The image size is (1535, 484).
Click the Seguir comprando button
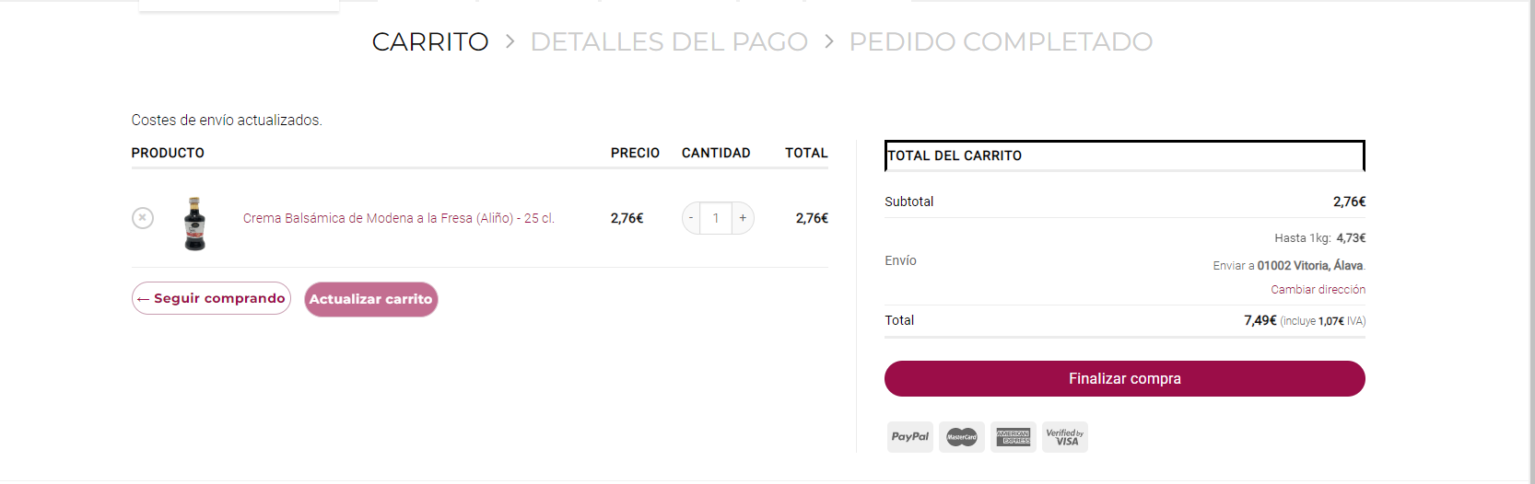pyautogui.click(x=211, y=298)
